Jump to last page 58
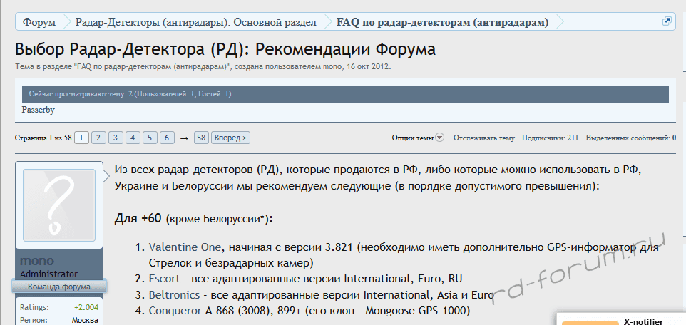 (x=201, y=138)
